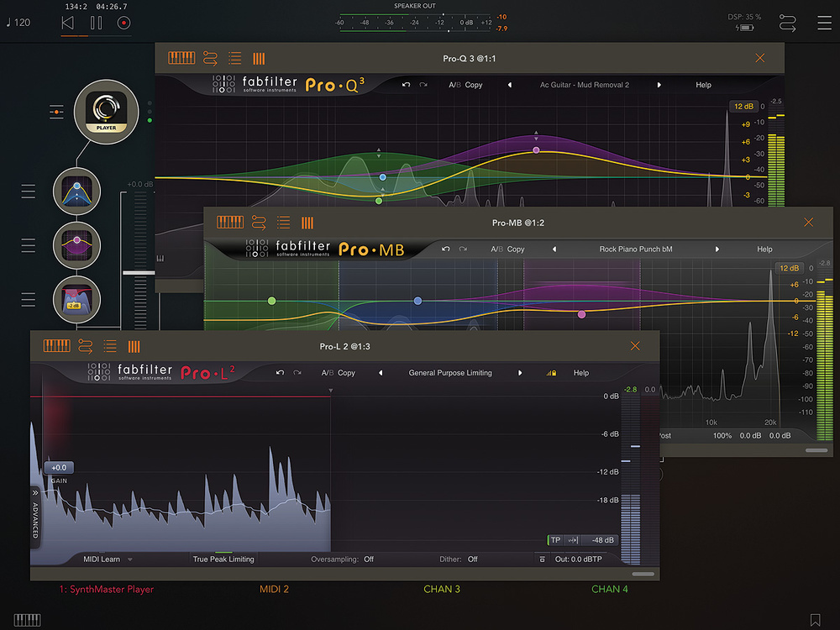Screen dimensions: 840x630
Task: Show keyboard in Pro-L 2 window
Action: point(57,345)
